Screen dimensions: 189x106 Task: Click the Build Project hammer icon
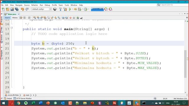60,9
